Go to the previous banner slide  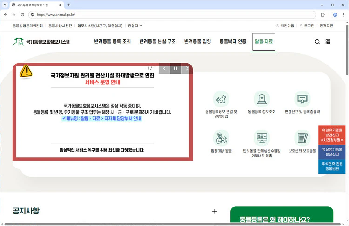164,68
